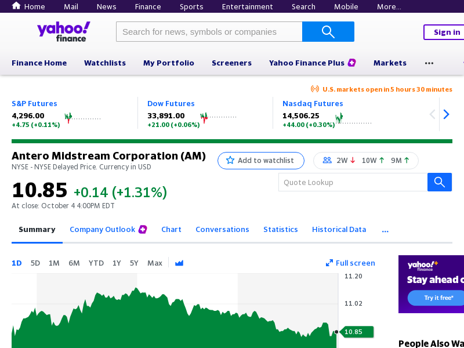Expand the tab overflow ellipsis after Historical Data

pyautogui.click(x=385, y=230)
